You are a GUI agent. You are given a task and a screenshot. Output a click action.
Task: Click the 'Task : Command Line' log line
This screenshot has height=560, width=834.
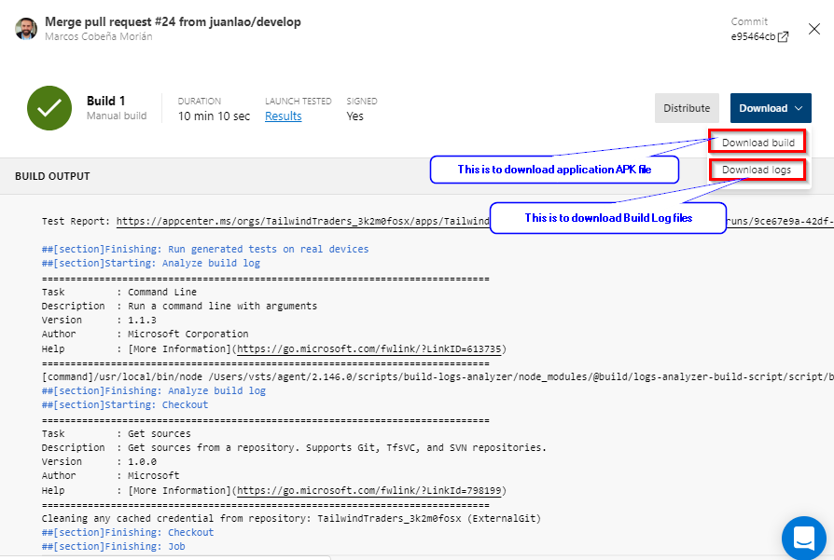119,293
